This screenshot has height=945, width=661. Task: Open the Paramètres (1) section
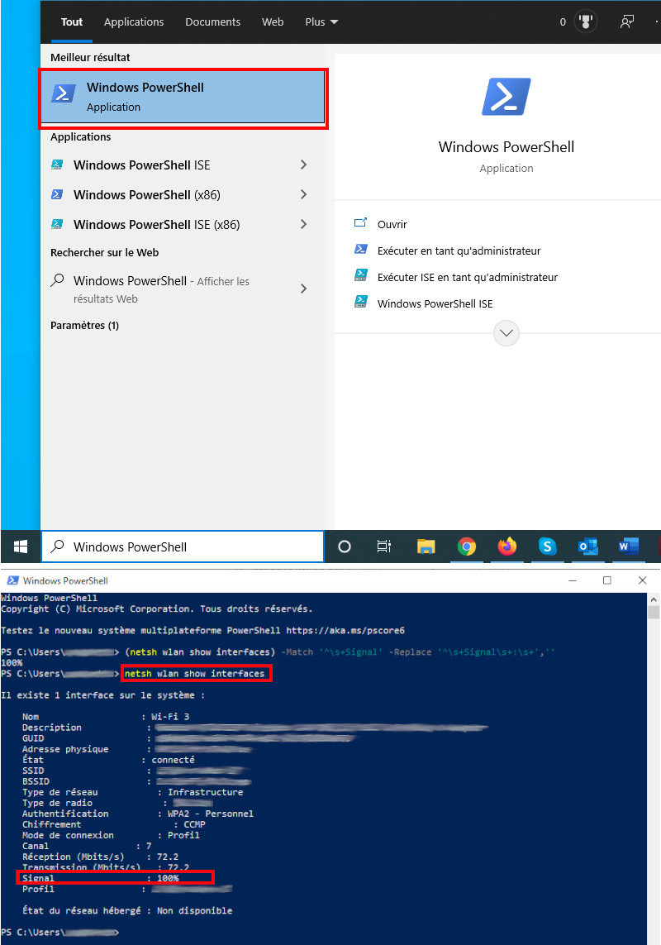tap(84, 326)
